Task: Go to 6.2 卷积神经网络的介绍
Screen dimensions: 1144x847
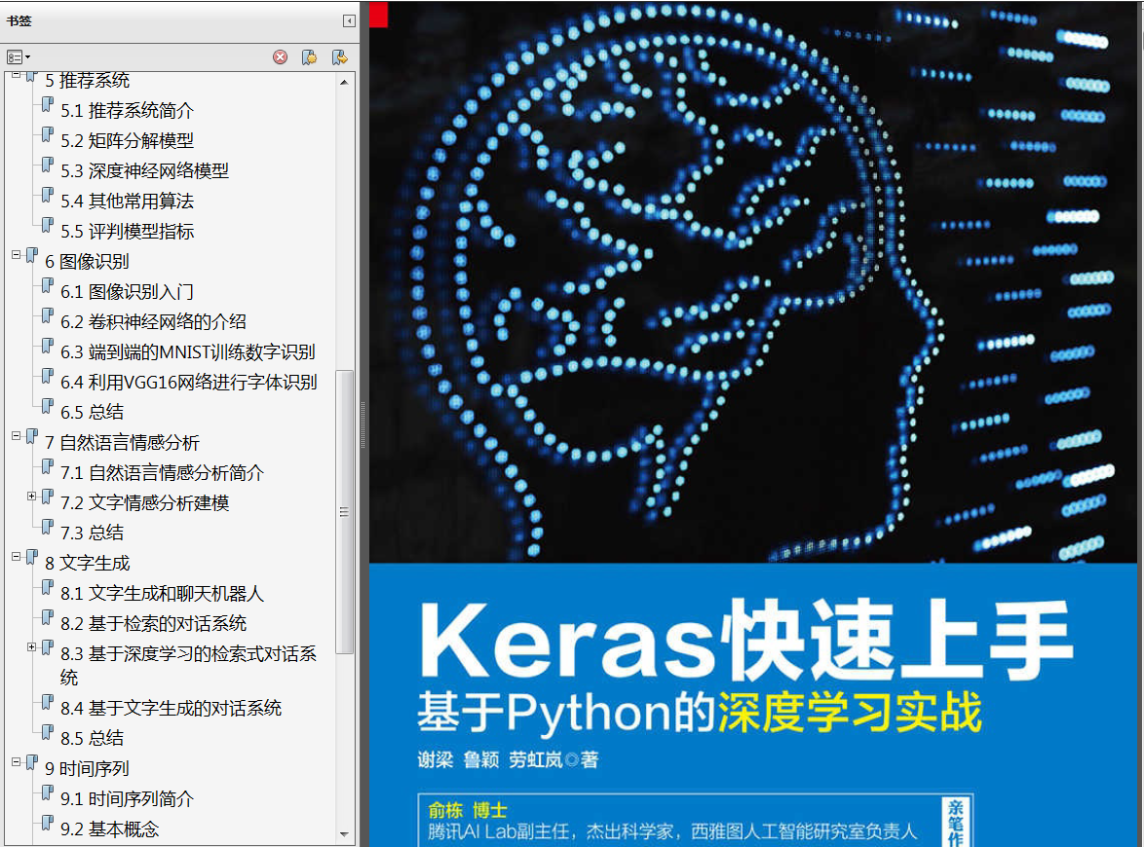Action: (153, 322)
